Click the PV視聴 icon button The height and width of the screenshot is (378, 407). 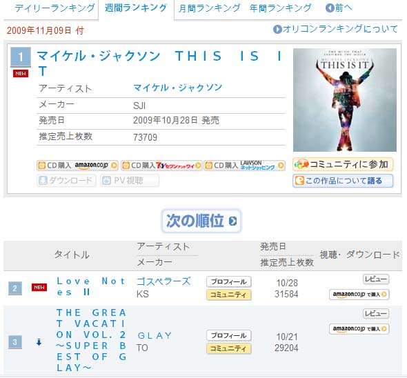coord(130,181)
